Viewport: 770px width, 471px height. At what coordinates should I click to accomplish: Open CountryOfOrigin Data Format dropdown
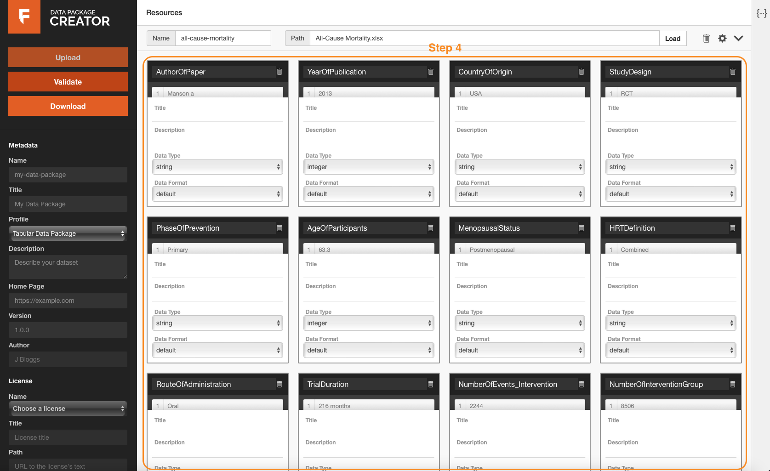[x=519, y=194]
